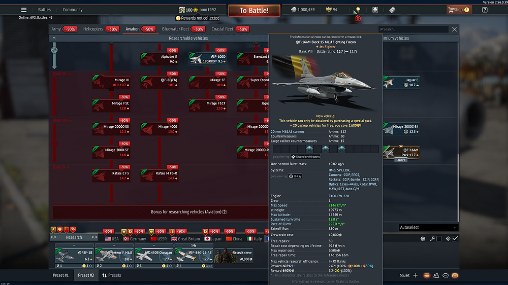Click the Golden Eagles balance 94
Screen dimensions: 508x285
331,10
